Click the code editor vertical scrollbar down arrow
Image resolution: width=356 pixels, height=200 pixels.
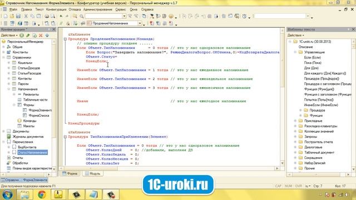pos(283,163)
